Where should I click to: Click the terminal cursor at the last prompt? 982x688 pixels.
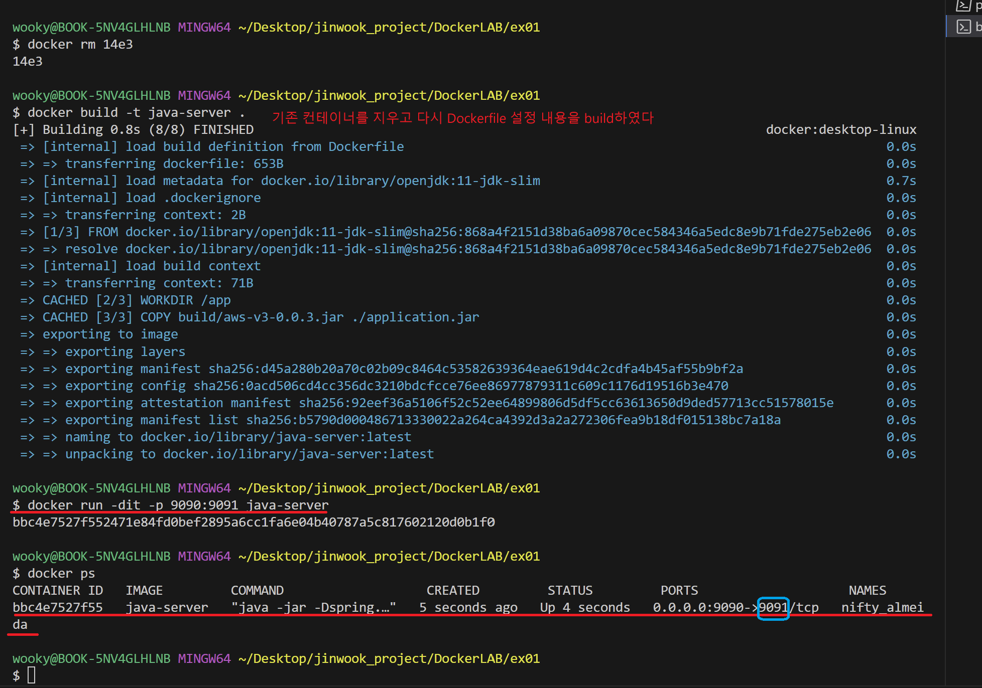[32, 675]
